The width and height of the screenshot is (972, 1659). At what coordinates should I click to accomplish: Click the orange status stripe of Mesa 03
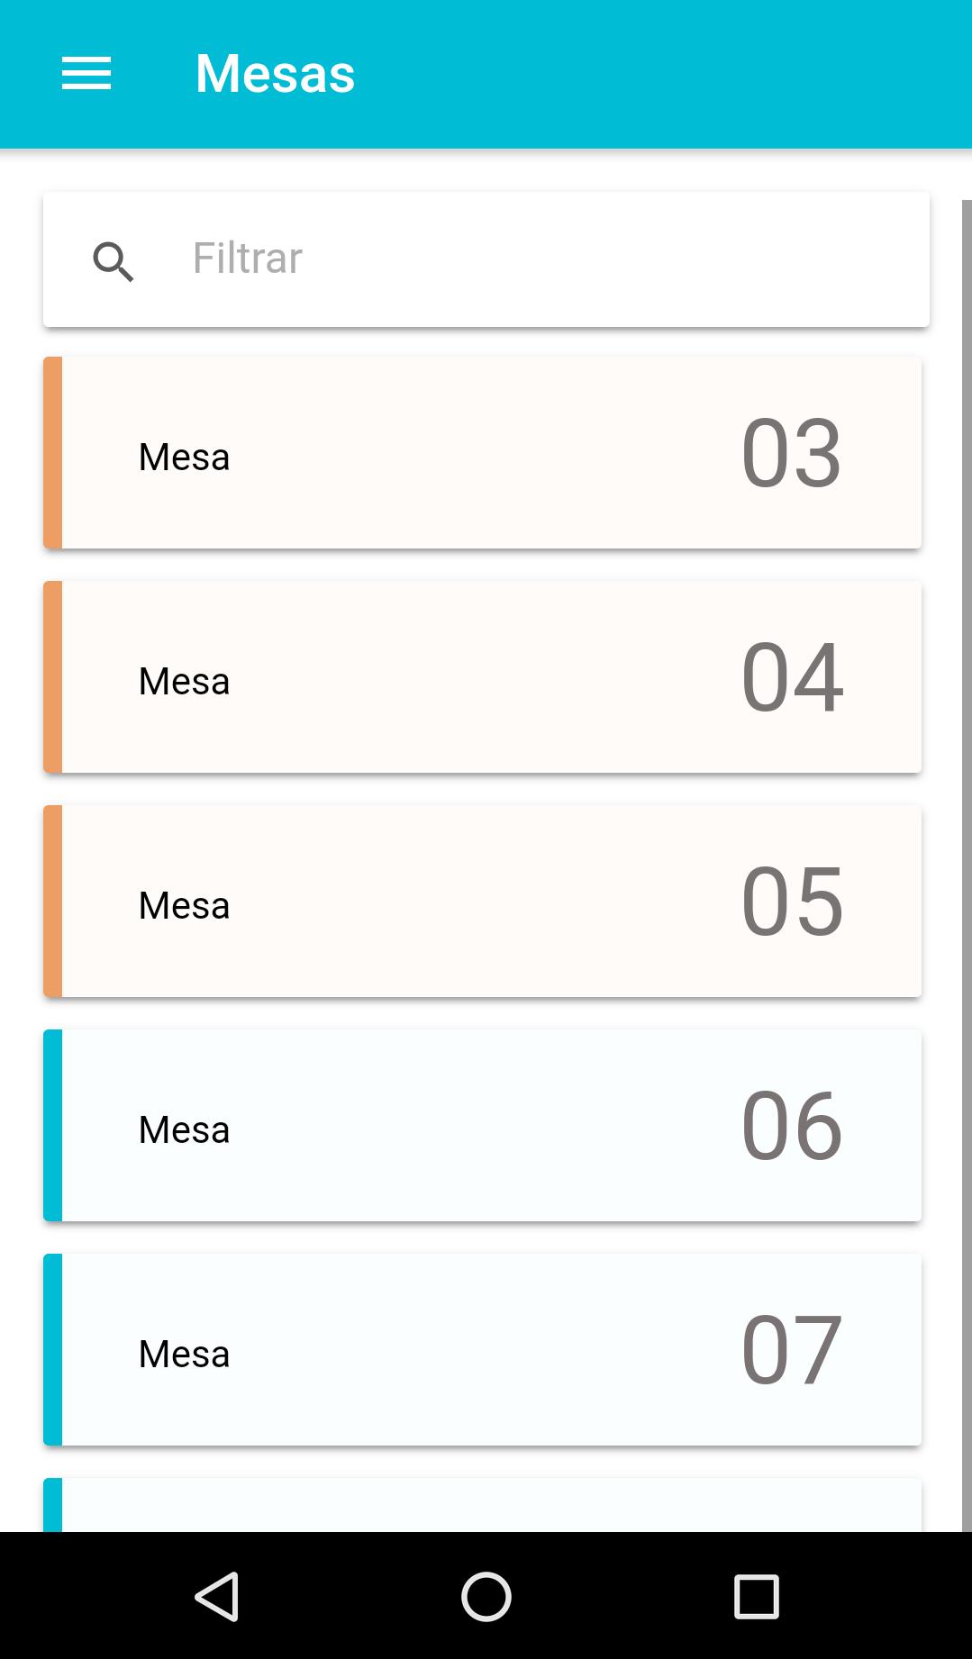click(52, 452)
